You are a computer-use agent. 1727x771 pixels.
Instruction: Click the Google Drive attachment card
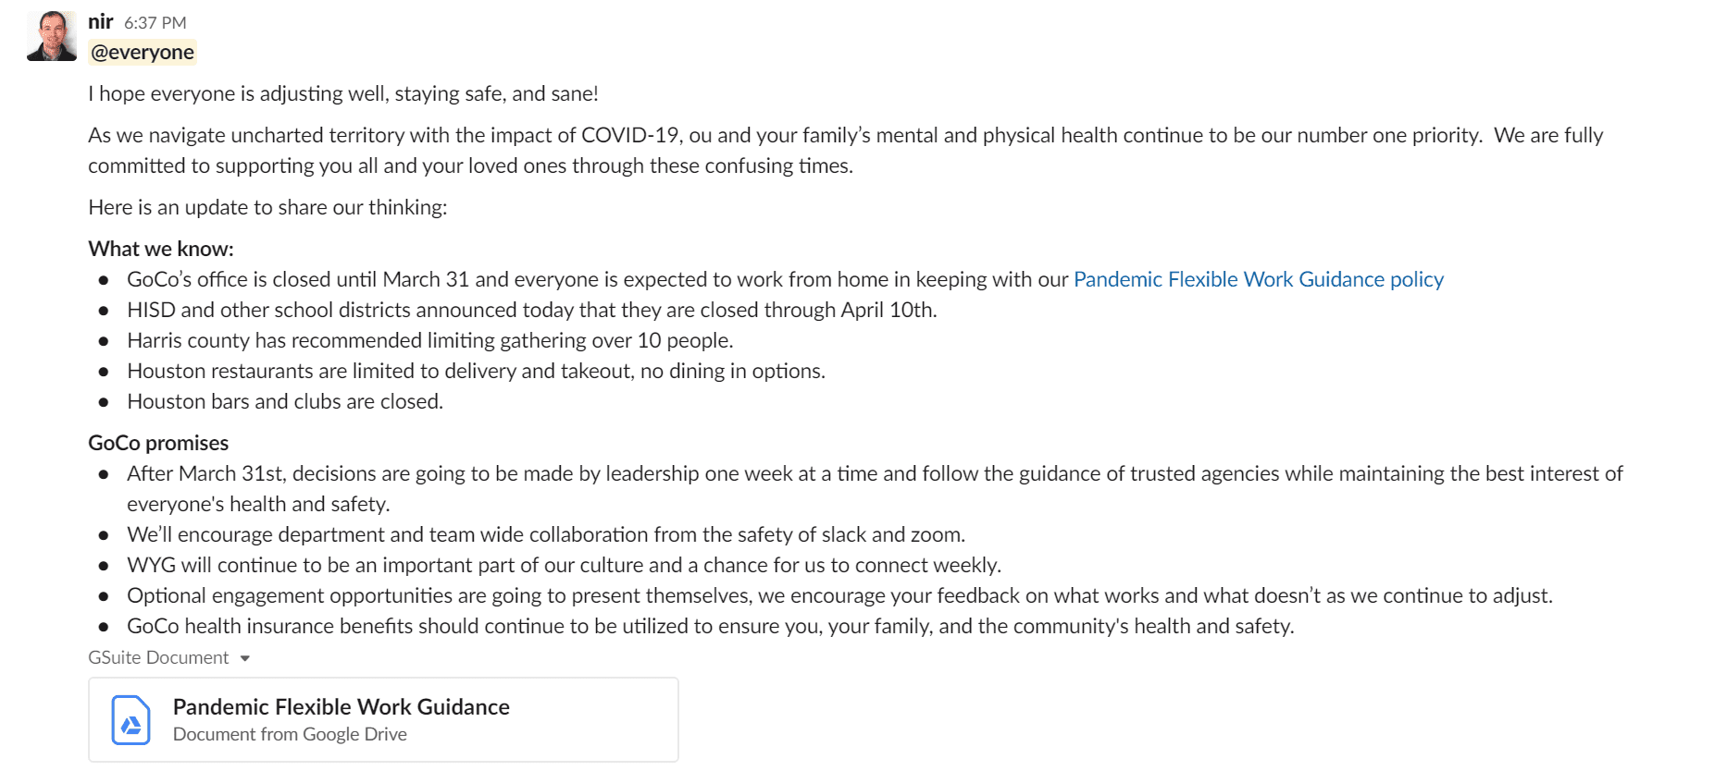383,719
